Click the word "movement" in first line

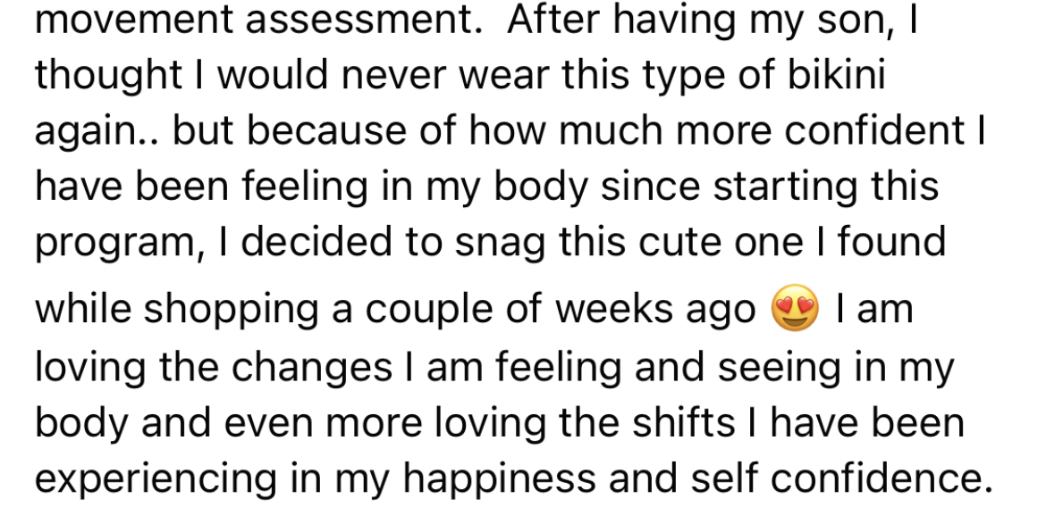click(133, 19)
